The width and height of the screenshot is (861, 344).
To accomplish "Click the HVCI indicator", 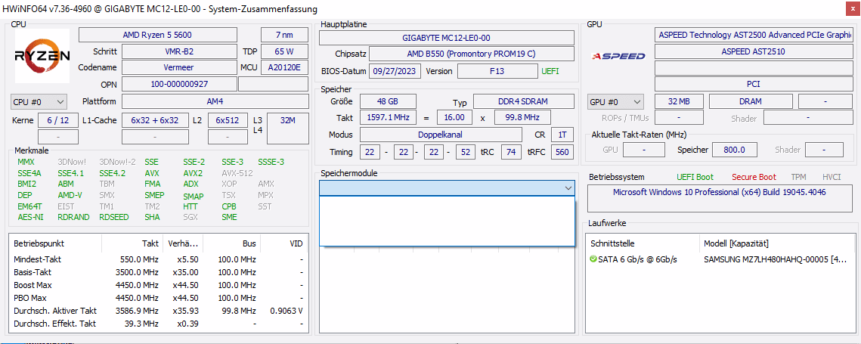I will (832, 177).
